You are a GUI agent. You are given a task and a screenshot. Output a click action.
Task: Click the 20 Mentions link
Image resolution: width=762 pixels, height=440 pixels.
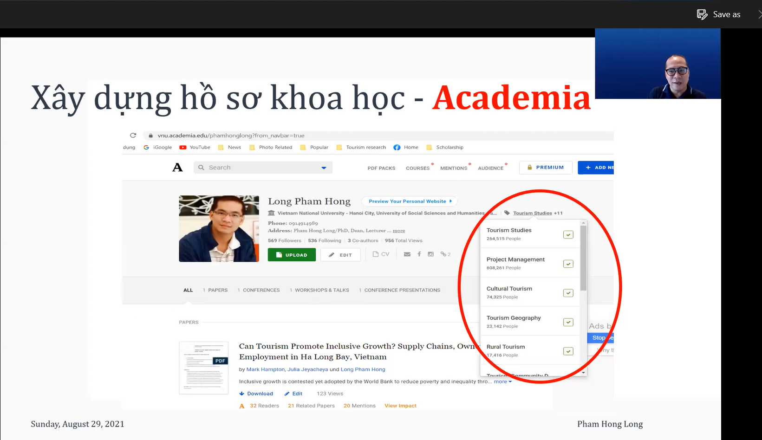(359, 406)
